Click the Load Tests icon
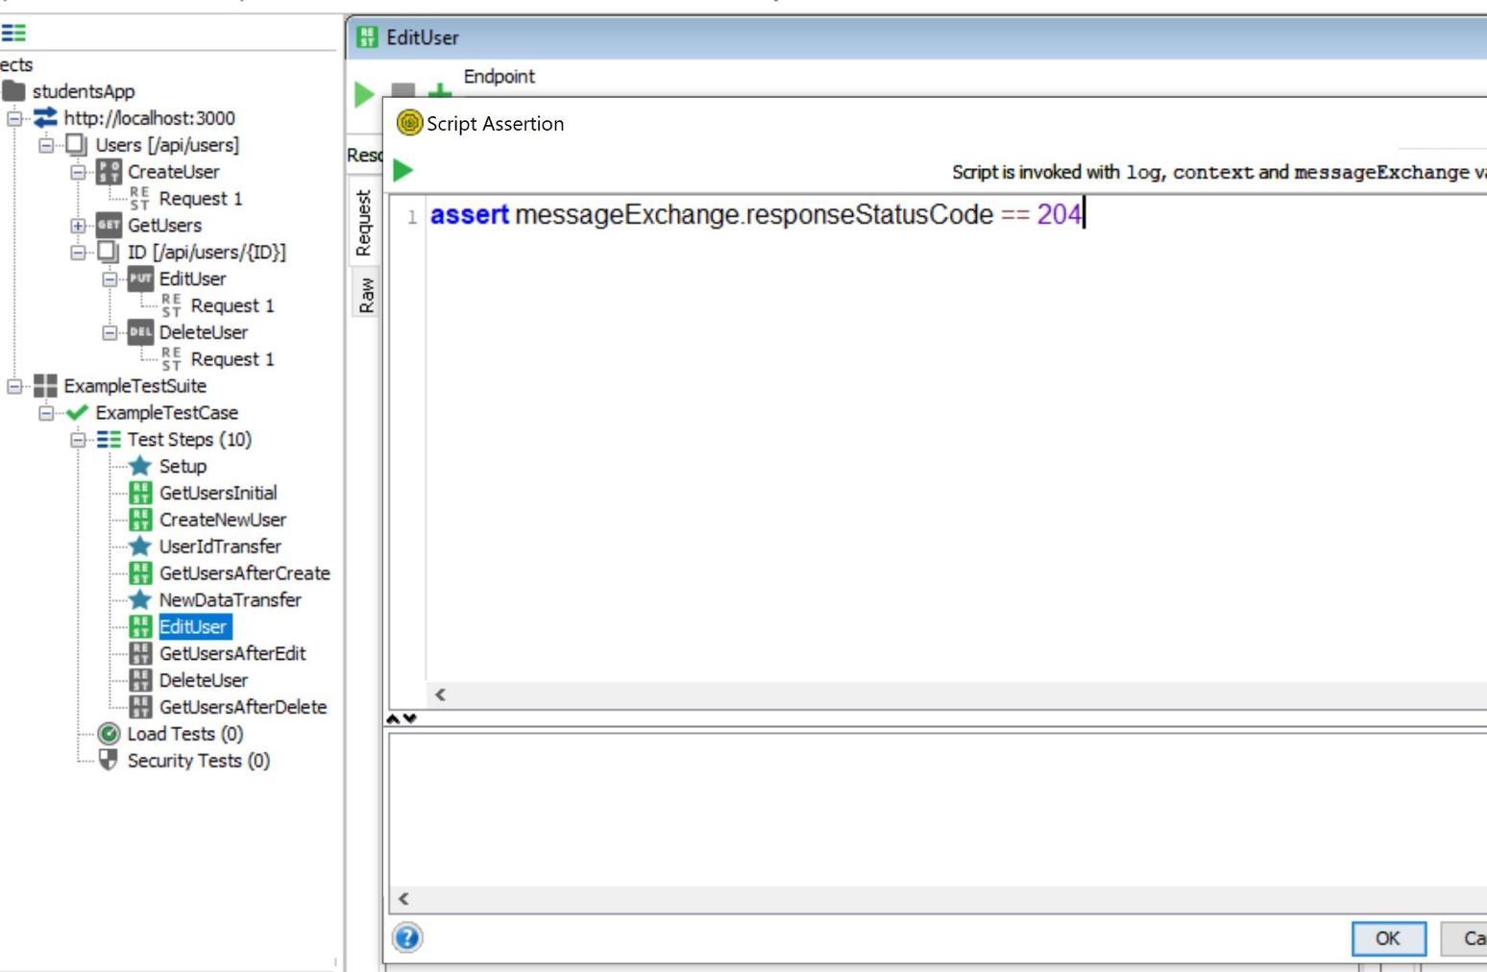Viewport: 1487px width, 972px height. [x=109, y=733]
